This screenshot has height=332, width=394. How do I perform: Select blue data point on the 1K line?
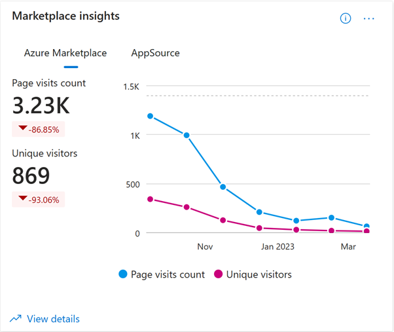187,135
